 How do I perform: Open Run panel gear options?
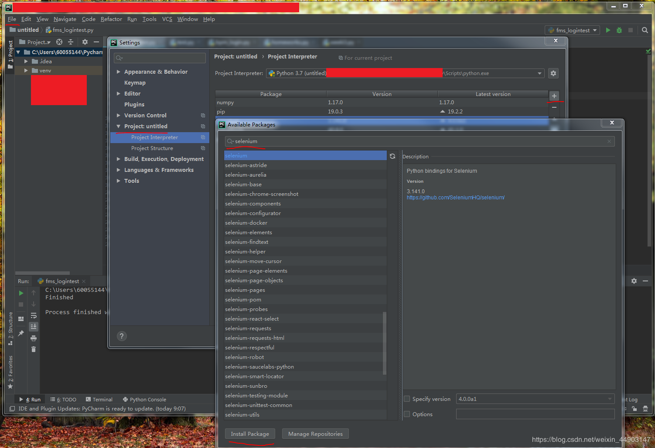(x=634, y=281)
